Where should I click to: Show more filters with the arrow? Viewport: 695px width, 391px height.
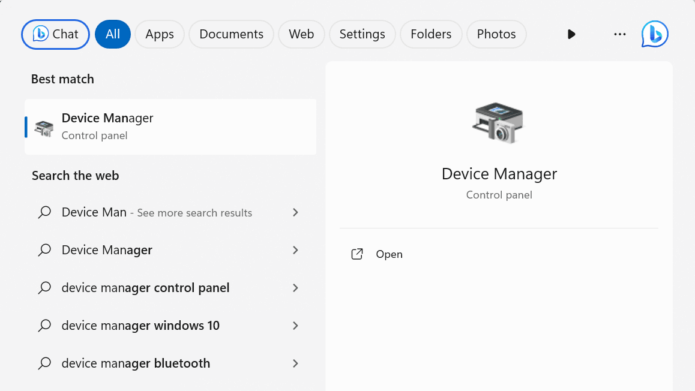point(571,34)
